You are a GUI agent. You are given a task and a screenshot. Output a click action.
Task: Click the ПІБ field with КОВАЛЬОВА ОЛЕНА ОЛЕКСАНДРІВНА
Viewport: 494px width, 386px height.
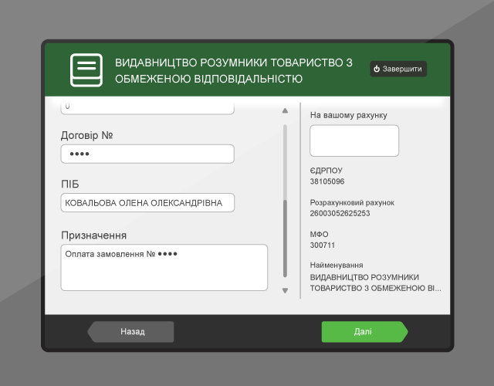point(147,202)
